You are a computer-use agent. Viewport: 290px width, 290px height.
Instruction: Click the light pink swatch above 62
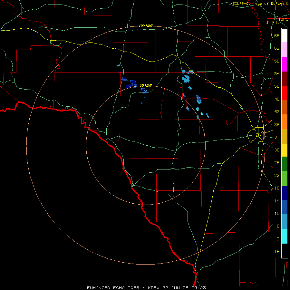(x=285, y=49)
